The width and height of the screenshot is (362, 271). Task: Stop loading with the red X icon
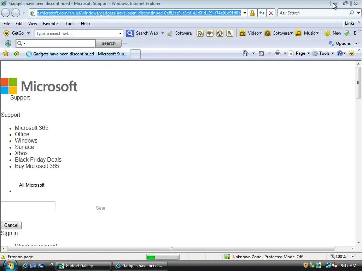[270, 13]
